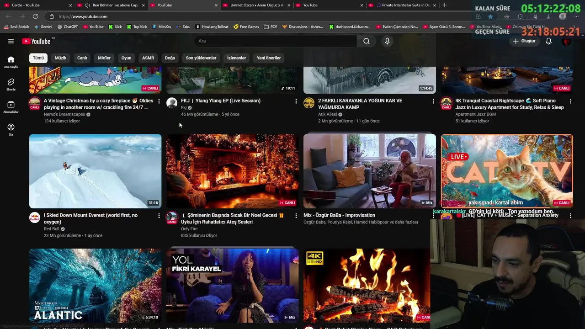The width and height of the screenshot is (585, 329).
Task: Open the ChatGPT bookmark
Action: tap(68, 27)
